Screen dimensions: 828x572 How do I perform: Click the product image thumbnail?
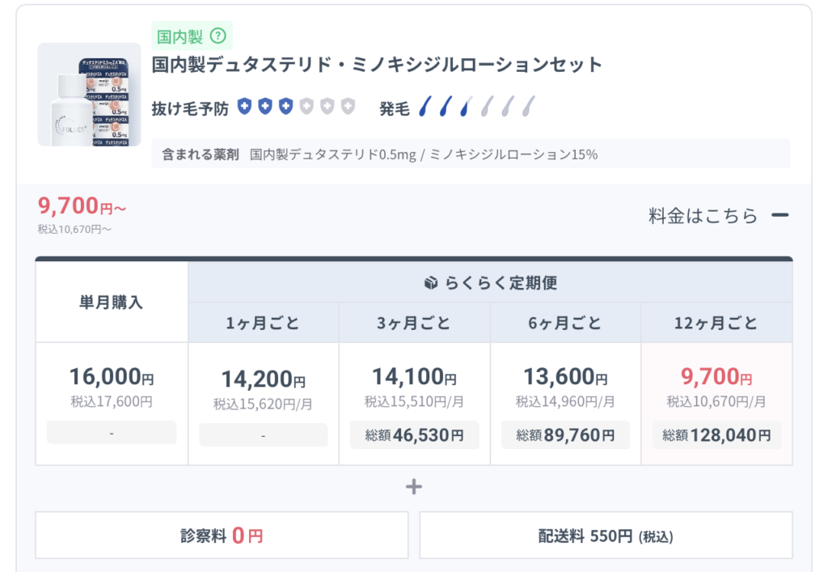pos(89,95)
